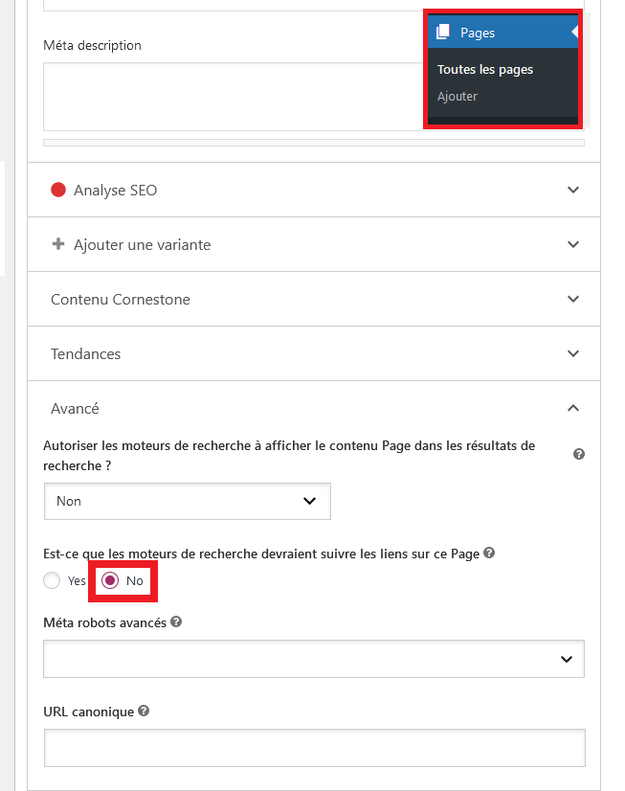Click the URL canonique input field
Viewport: 625px width, 791px height.
pos(313,747)
